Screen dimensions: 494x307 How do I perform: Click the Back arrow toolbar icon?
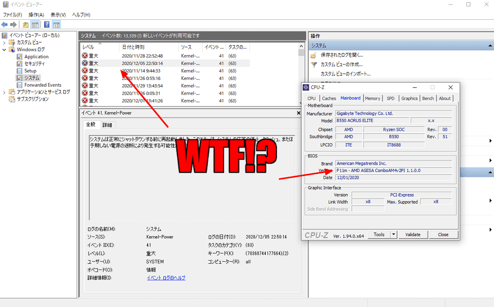pyautogui.click(x=5, y=25)
